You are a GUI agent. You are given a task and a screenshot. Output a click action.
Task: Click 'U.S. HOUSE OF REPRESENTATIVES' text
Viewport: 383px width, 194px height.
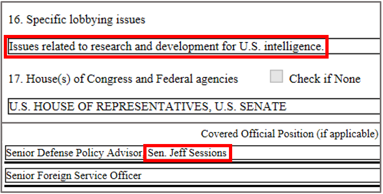click(109, 106)
